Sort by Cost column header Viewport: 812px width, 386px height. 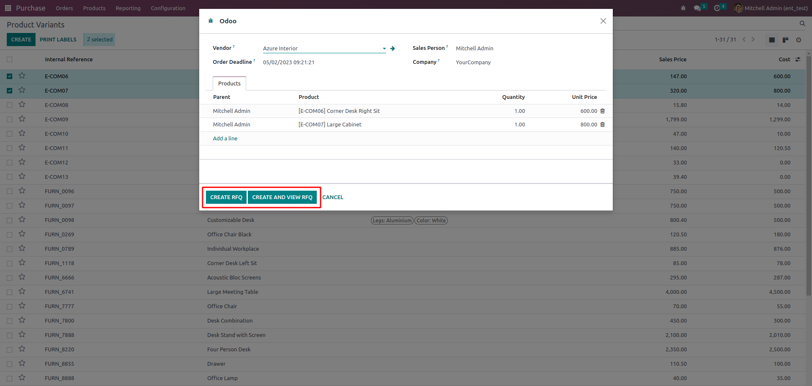pos(785,60)
